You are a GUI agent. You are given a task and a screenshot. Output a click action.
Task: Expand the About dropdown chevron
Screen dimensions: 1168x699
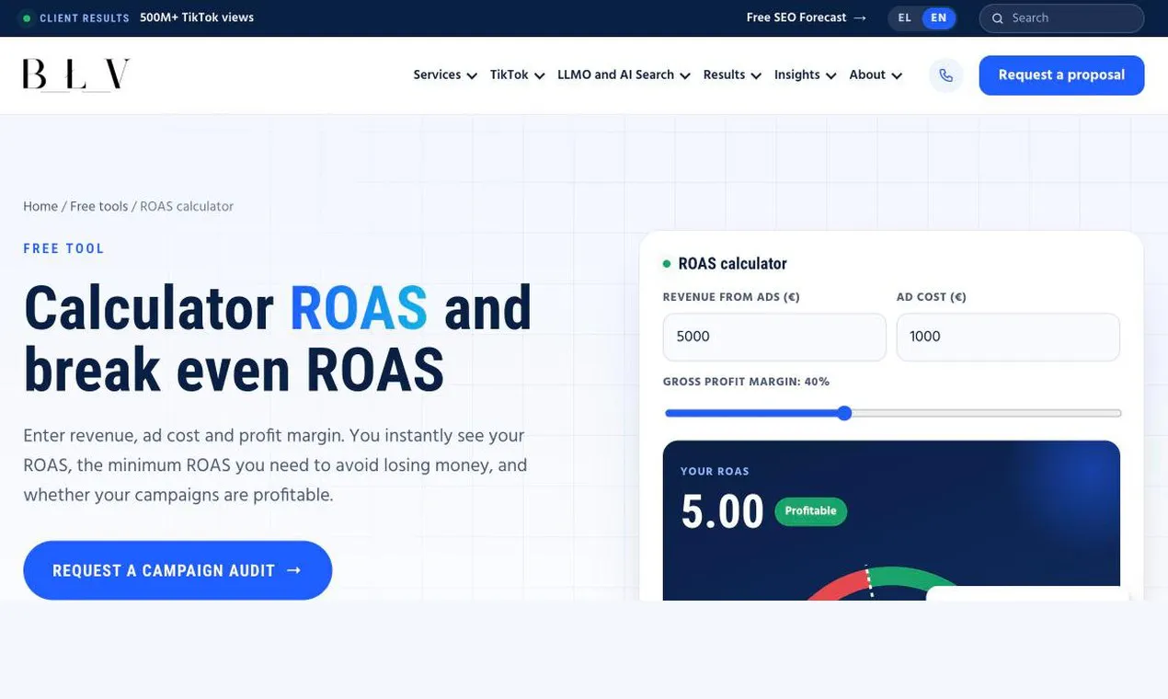(x=897, y=76)
